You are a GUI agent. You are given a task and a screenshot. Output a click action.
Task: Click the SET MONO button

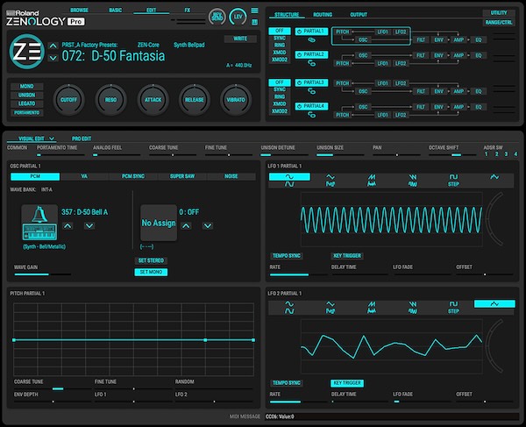point(151,272)
